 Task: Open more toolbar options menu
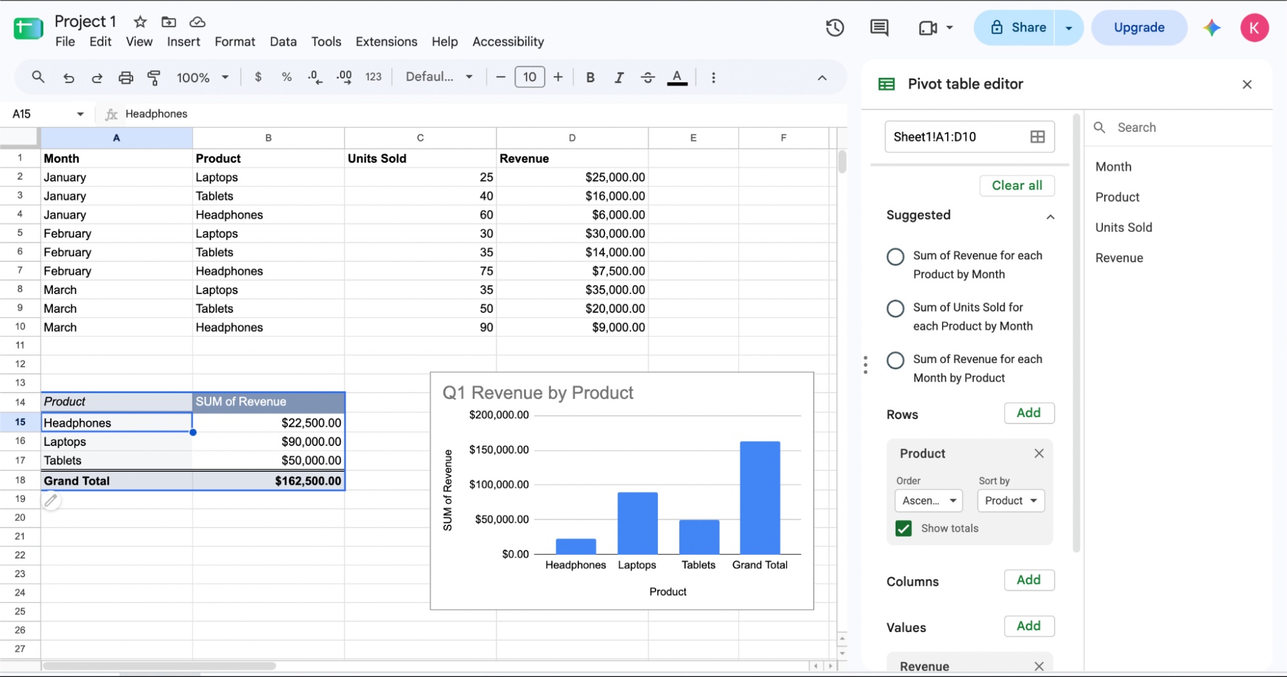713,78
